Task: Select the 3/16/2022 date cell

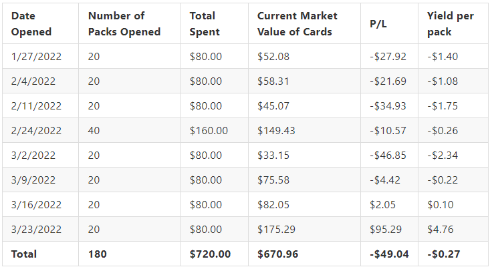Action: tap(36, 205)
